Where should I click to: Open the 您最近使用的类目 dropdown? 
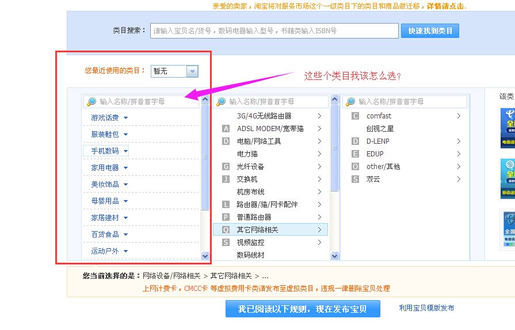point(192,71)
